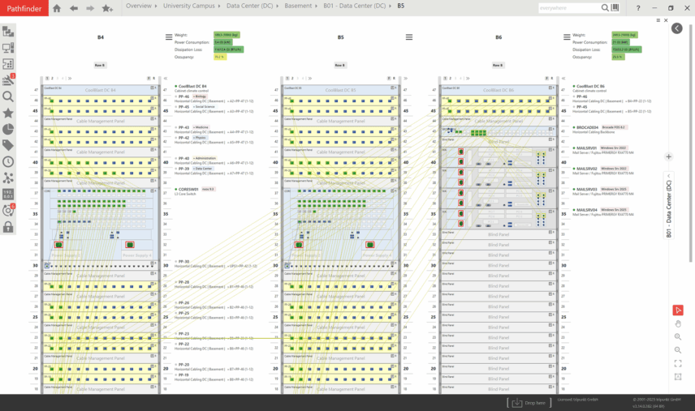Open the pie chart reports icon
695x411 pixels.
click(8, 129)
